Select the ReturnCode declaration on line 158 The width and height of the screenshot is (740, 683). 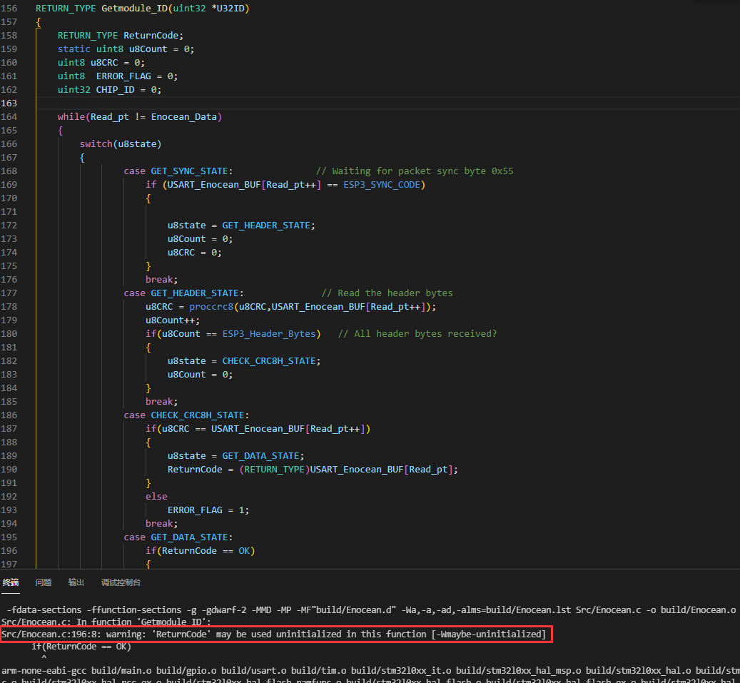point(151,35)
